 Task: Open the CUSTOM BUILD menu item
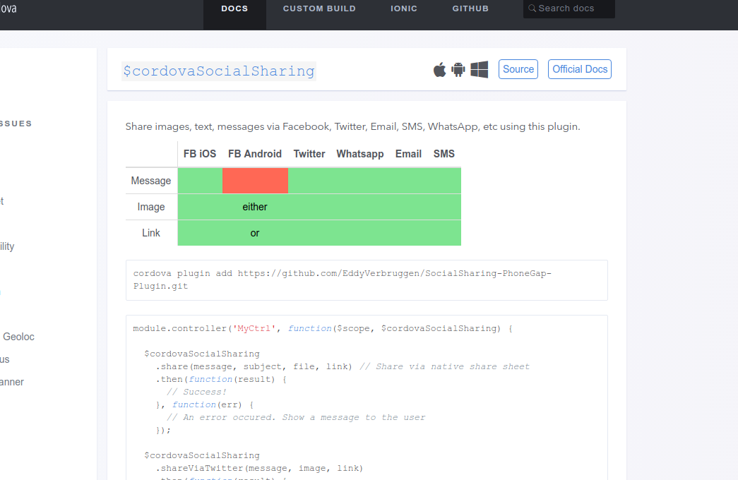pyautogui.click(x=319, y=8)
